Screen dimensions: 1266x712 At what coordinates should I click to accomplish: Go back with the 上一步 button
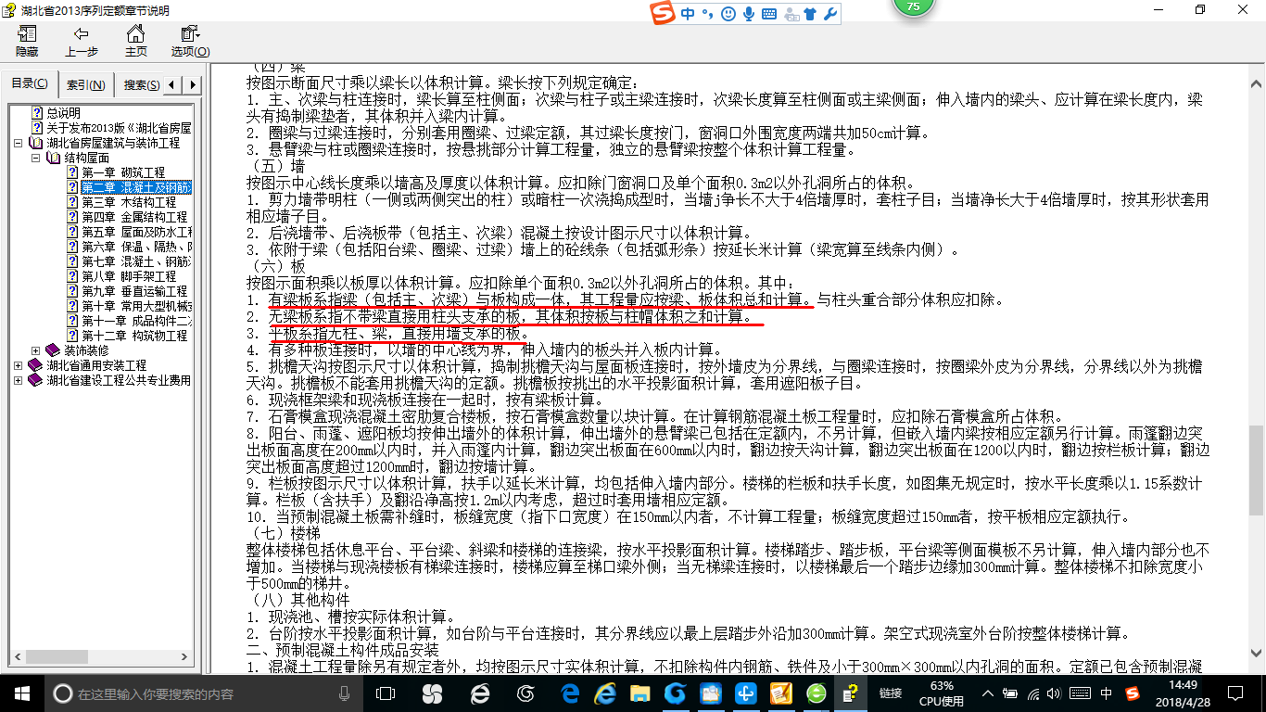click(x=82, y=42)
